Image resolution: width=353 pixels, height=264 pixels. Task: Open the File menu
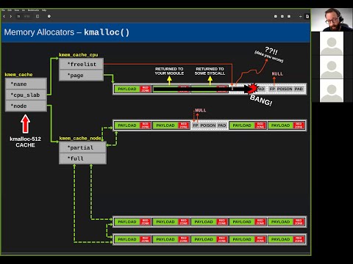(3, 10)
